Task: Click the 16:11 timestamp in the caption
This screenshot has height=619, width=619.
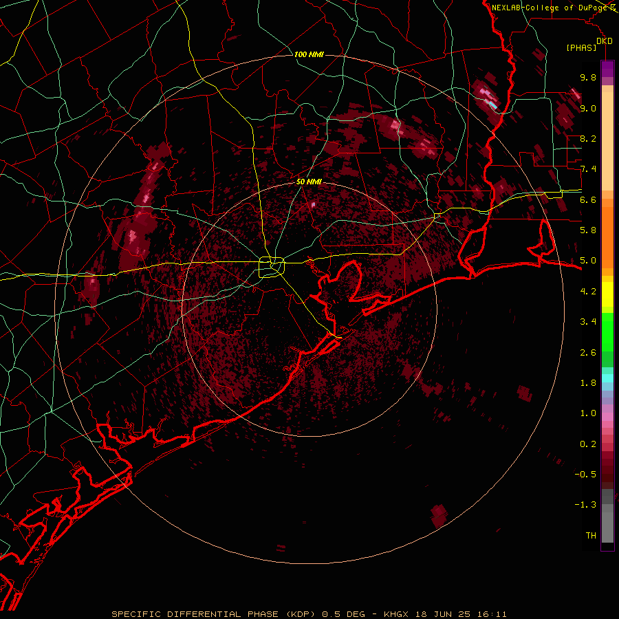Action: click(x=493, y=614)
